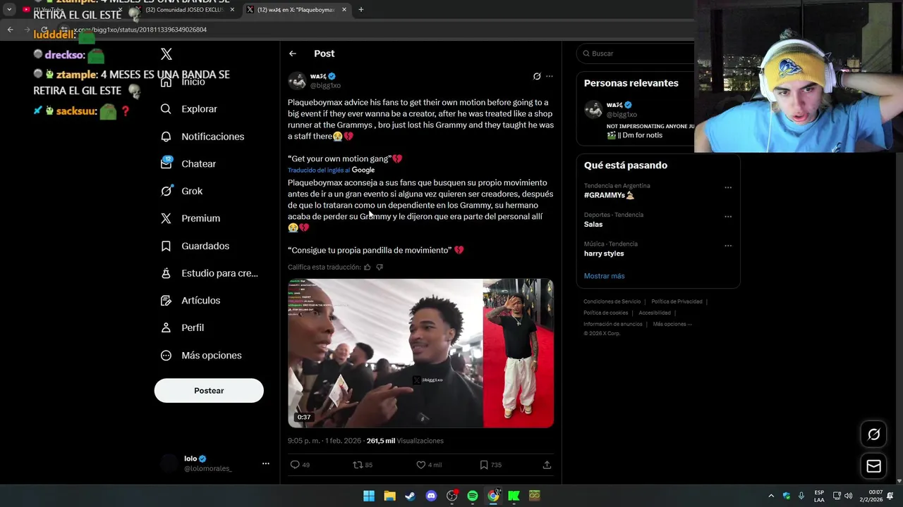The height and width of the screenshot is (507, 903).
Task: Open the Chatear section
Action: click(x=188, y=163)
